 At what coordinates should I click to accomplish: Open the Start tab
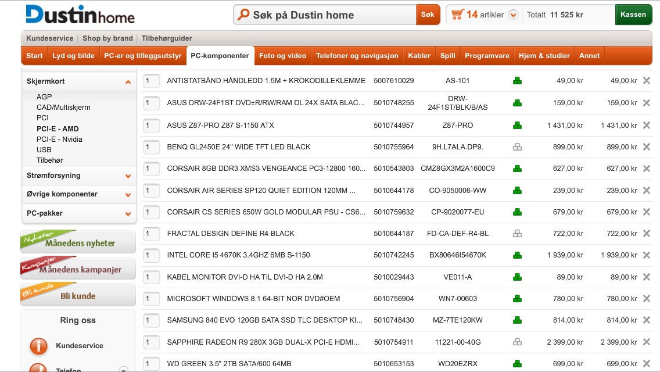point(34,56)
